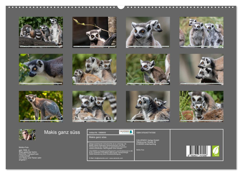Click the ISBN 9783457747056 text

coord(146,132)
